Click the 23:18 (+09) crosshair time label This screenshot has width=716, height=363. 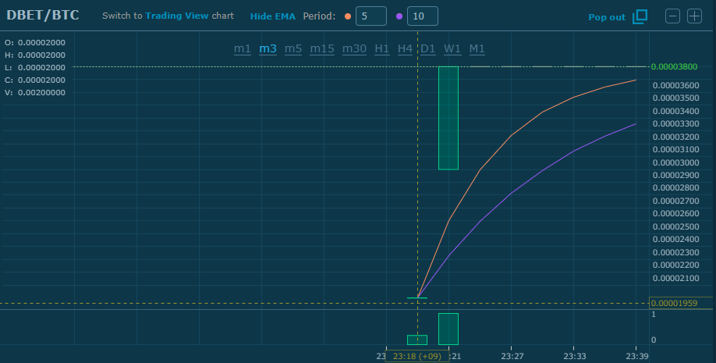pos(417,356)
